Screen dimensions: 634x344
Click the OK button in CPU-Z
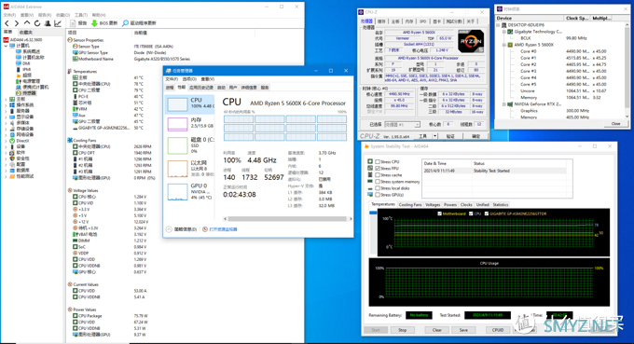pos(475,136)
